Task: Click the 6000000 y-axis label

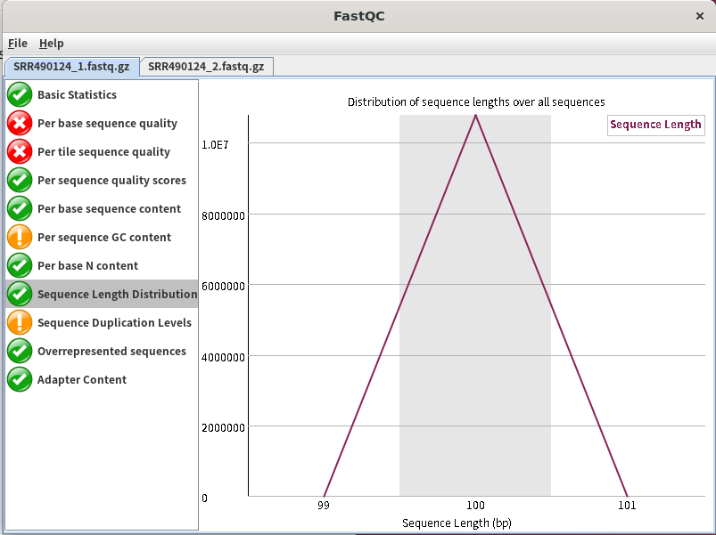Action: pos(223,287)
